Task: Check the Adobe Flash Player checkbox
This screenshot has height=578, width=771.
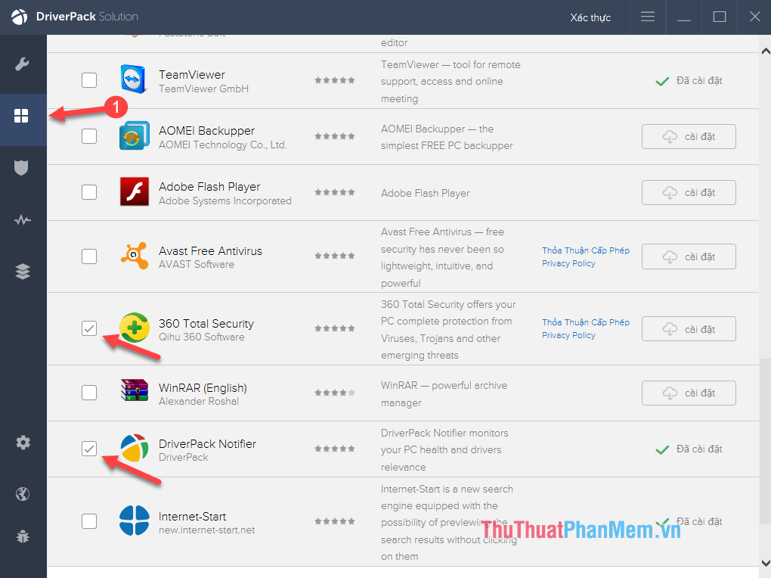Action: click(x=89, y=192)
